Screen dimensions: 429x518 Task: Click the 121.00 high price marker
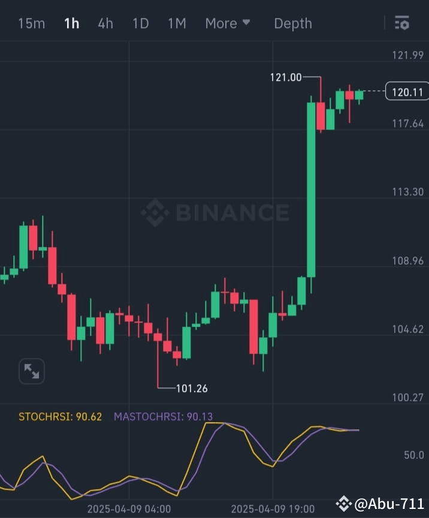click(x=285, y=77)
